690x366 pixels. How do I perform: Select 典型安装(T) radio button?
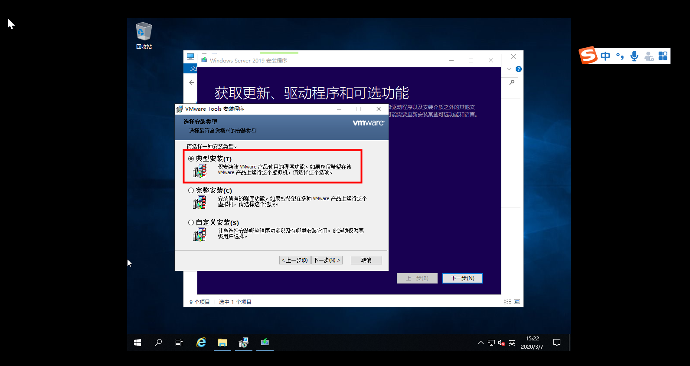191,159
